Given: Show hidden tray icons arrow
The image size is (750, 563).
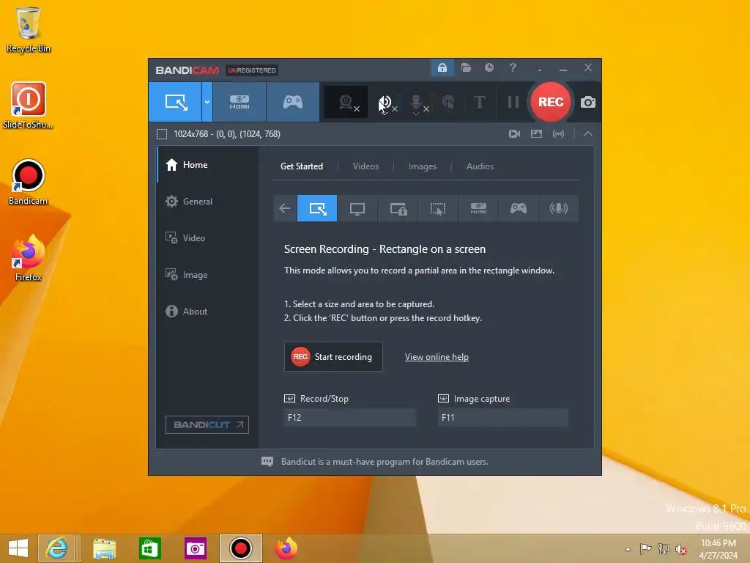Looking at the screenshot, I should pos(628,549).
